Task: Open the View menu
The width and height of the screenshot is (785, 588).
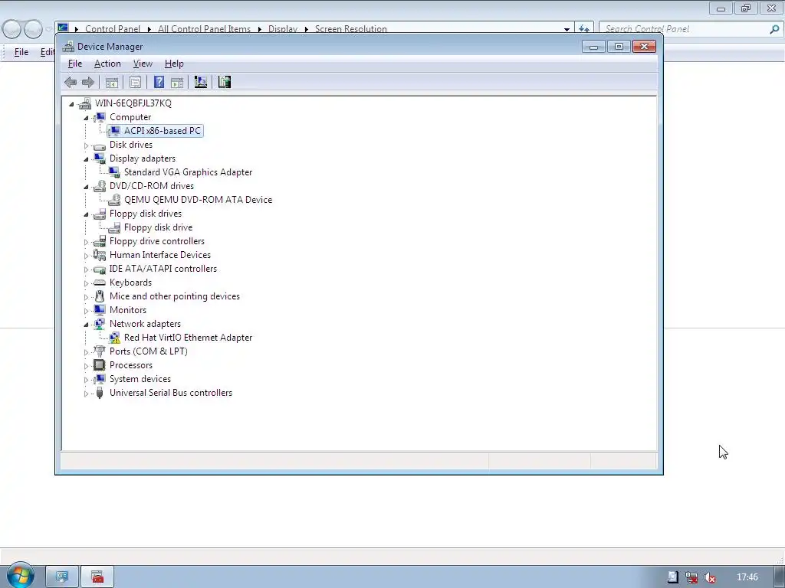Action: [143, 64]
